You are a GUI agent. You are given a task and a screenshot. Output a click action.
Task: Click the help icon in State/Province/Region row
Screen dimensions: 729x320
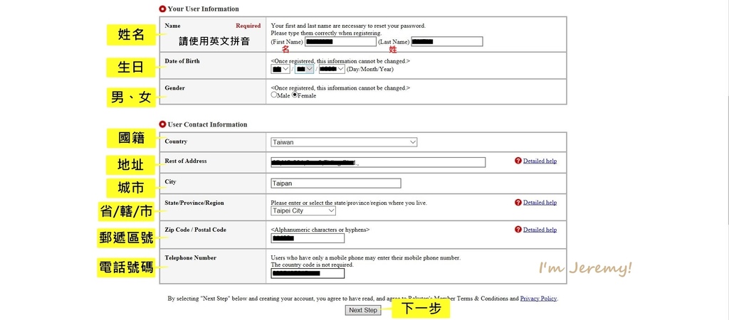click(x=518, y=203)
